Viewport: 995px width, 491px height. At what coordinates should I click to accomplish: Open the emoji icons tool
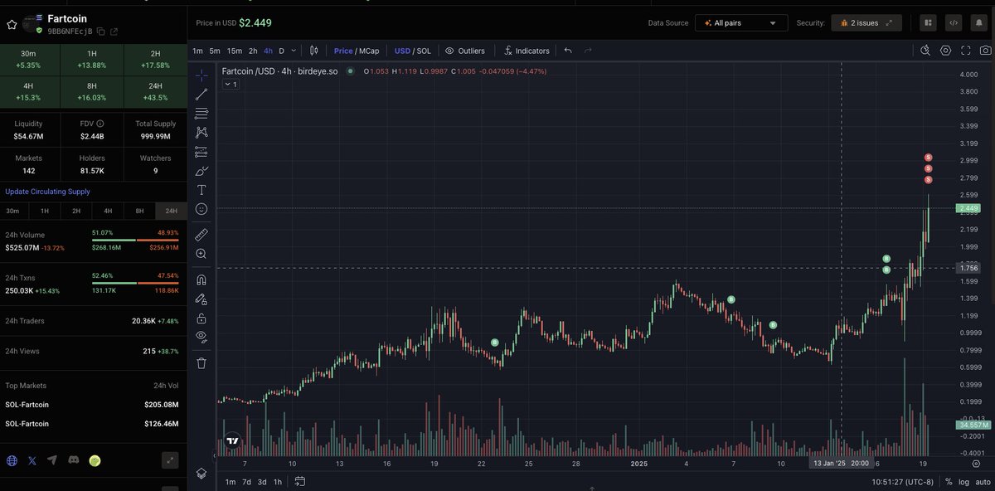(201, 209)
